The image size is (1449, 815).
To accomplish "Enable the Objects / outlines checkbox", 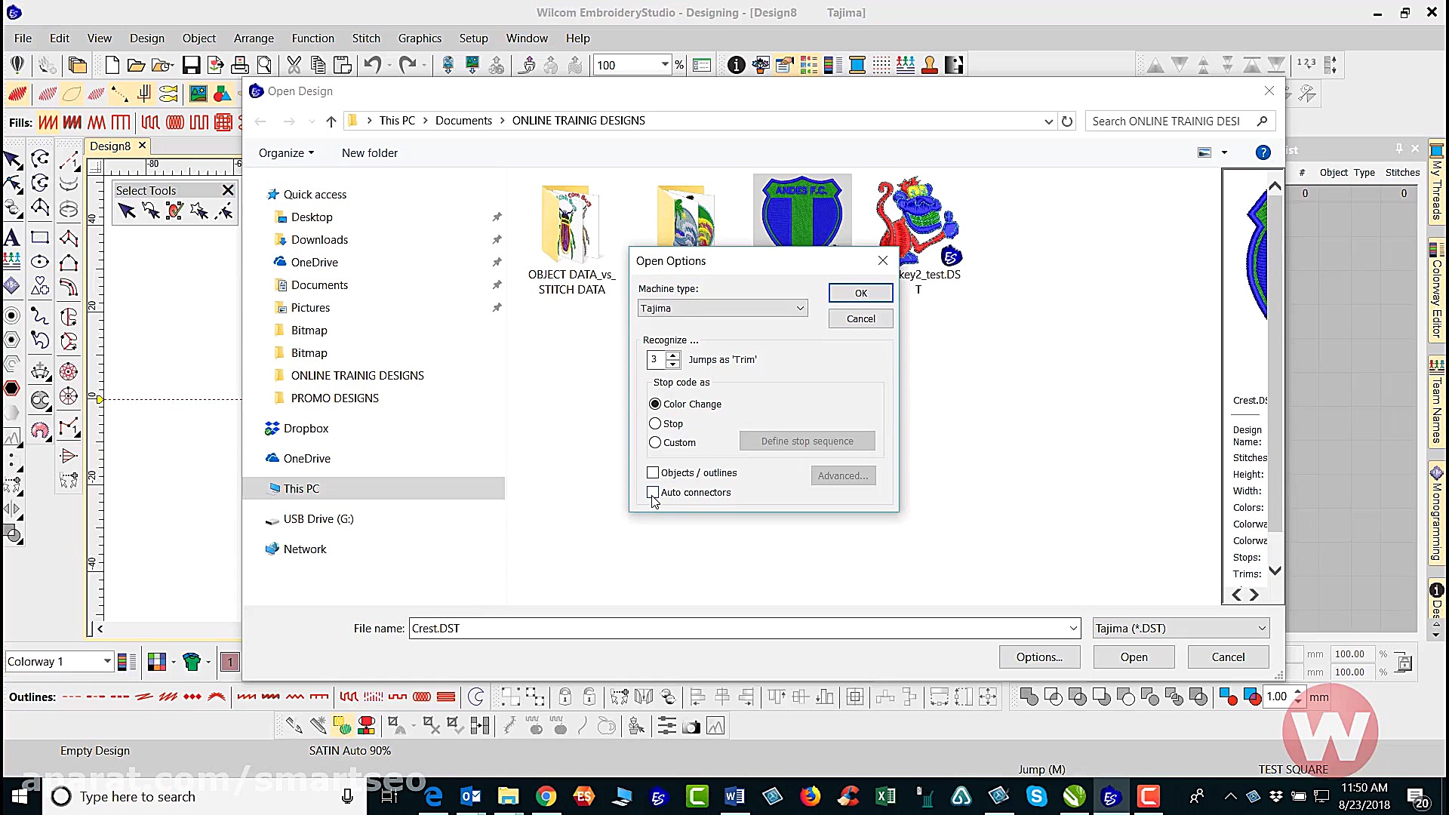I will (x=653, y=472).
